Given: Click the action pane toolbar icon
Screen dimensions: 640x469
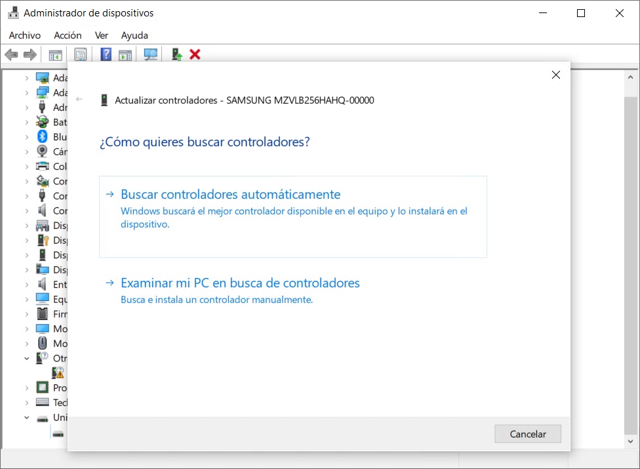Looking at the screenshot, I should pyautogui.click(x=125, y=54).
